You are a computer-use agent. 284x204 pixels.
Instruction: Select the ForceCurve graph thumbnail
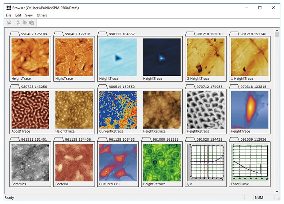coord(249,162)
